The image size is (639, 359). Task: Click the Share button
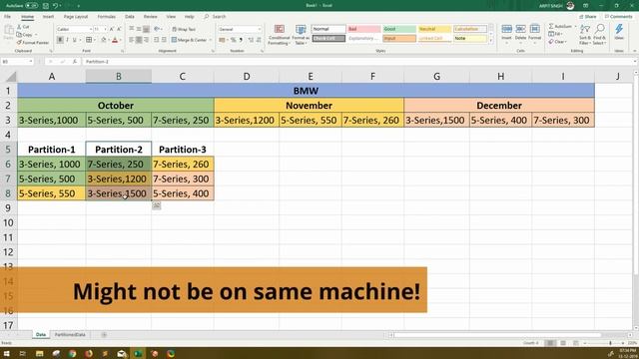pos(588,17)
